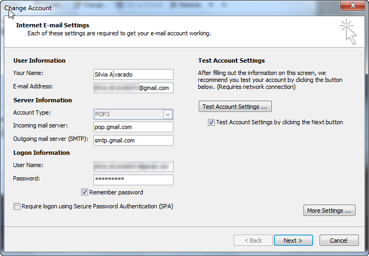Click the Internet E-mail Settings heading

53,25
